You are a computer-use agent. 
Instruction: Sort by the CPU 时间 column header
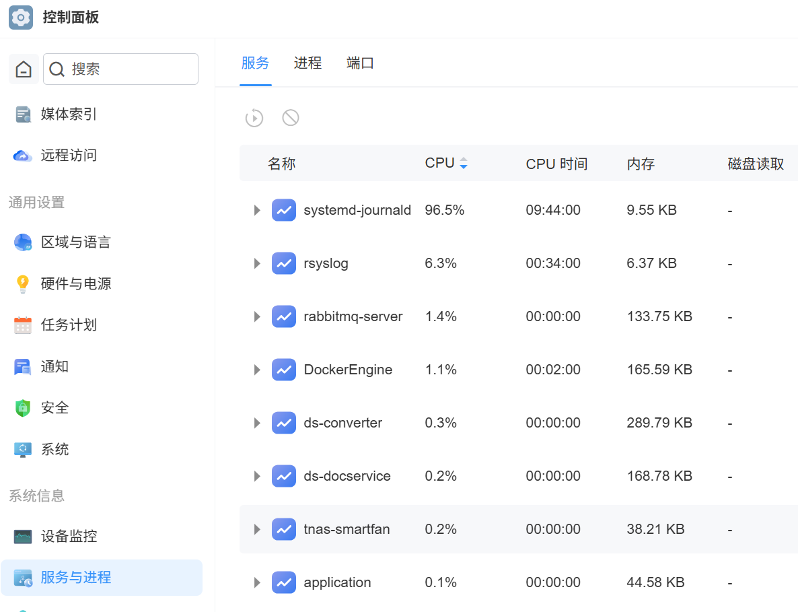point(556,164)
